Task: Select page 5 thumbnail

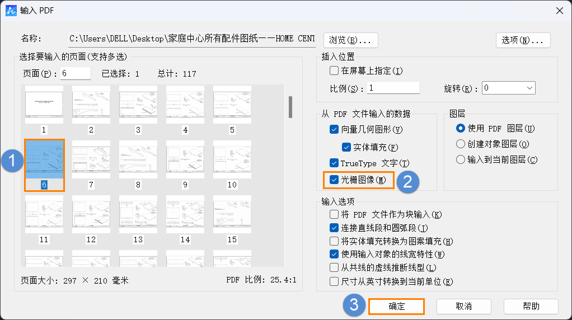Action: (x=232, y=105)
